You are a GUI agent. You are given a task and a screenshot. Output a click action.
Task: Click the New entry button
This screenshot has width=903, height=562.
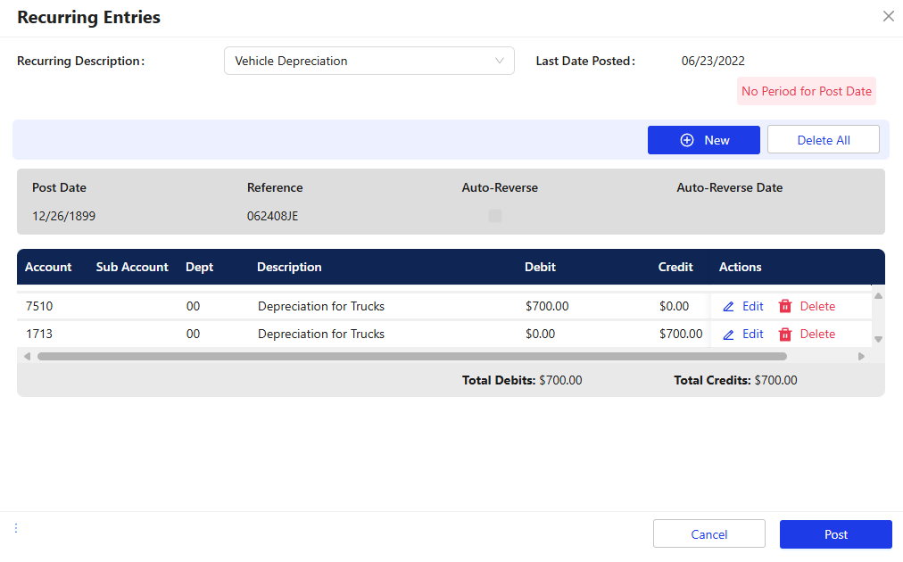click(x=704, y=140)
